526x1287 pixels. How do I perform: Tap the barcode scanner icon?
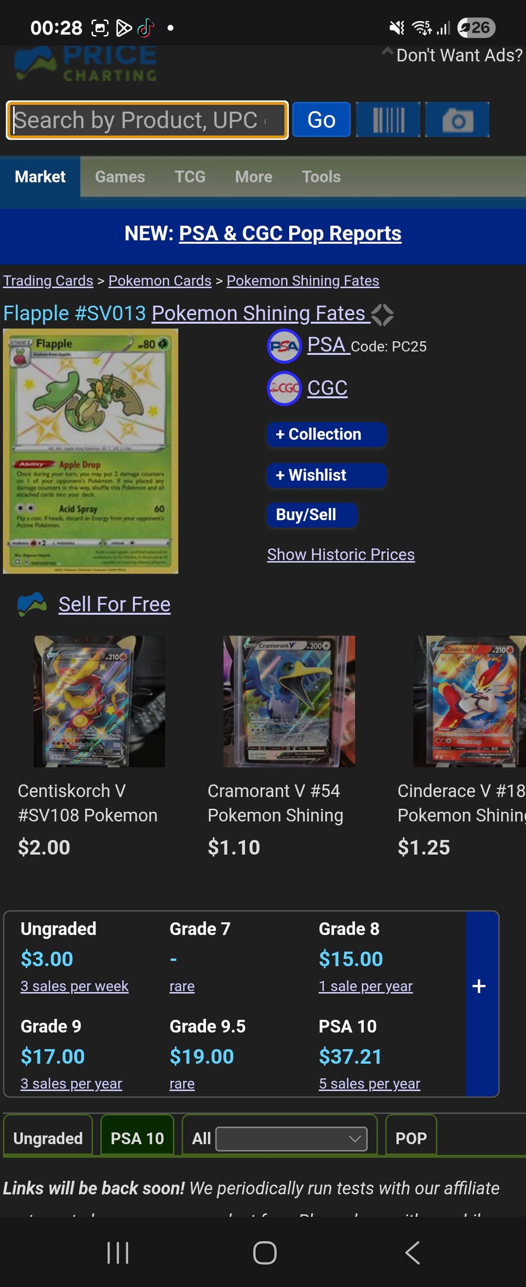pos(388,120)
